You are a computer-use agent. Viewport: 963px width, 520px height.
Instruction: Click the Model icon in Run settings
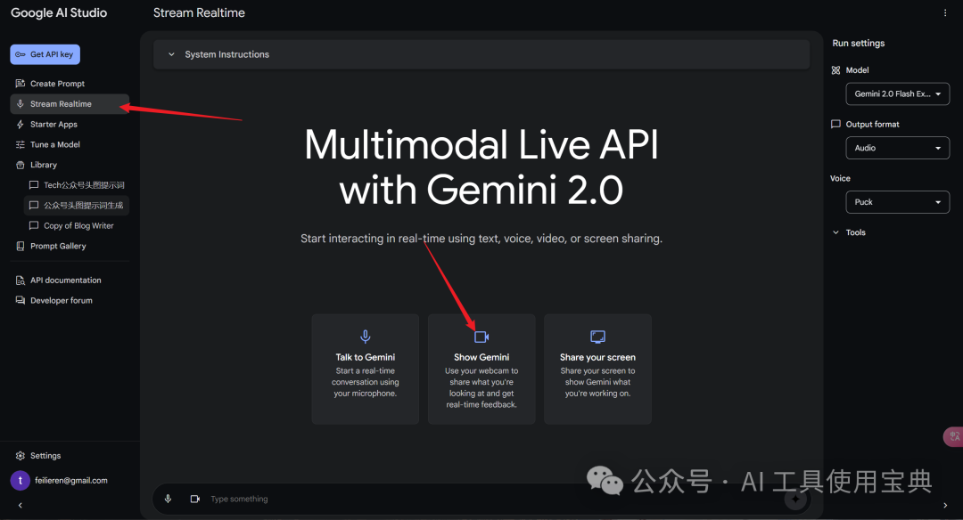(x=835, y=70)
